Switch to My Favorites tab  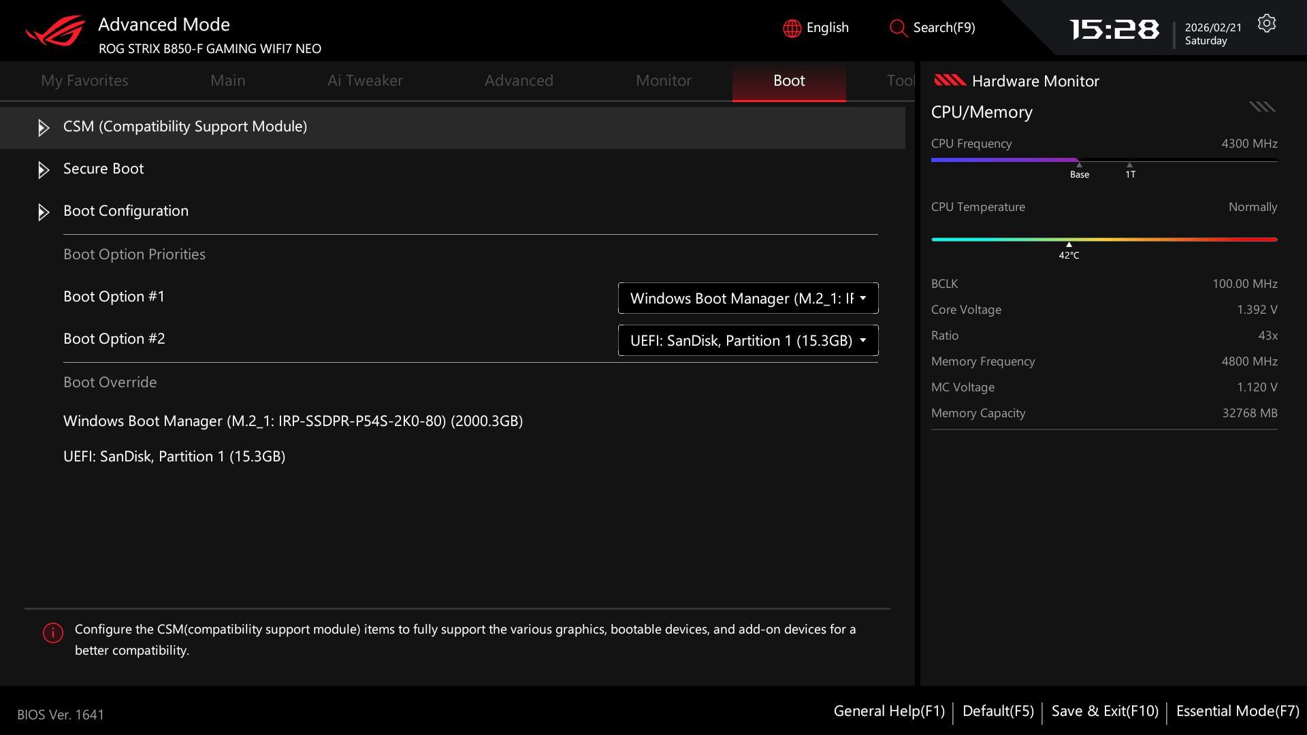(x=84, y=80)
